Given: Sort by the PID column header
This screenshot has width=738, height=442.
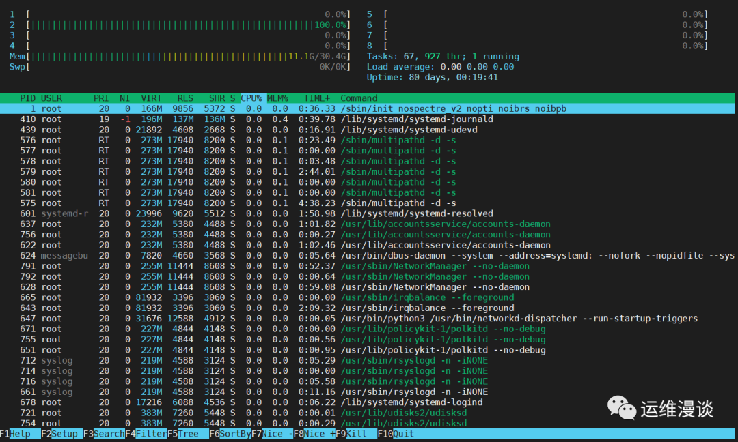Looking at the screenshot, I should tap(27, 98).
